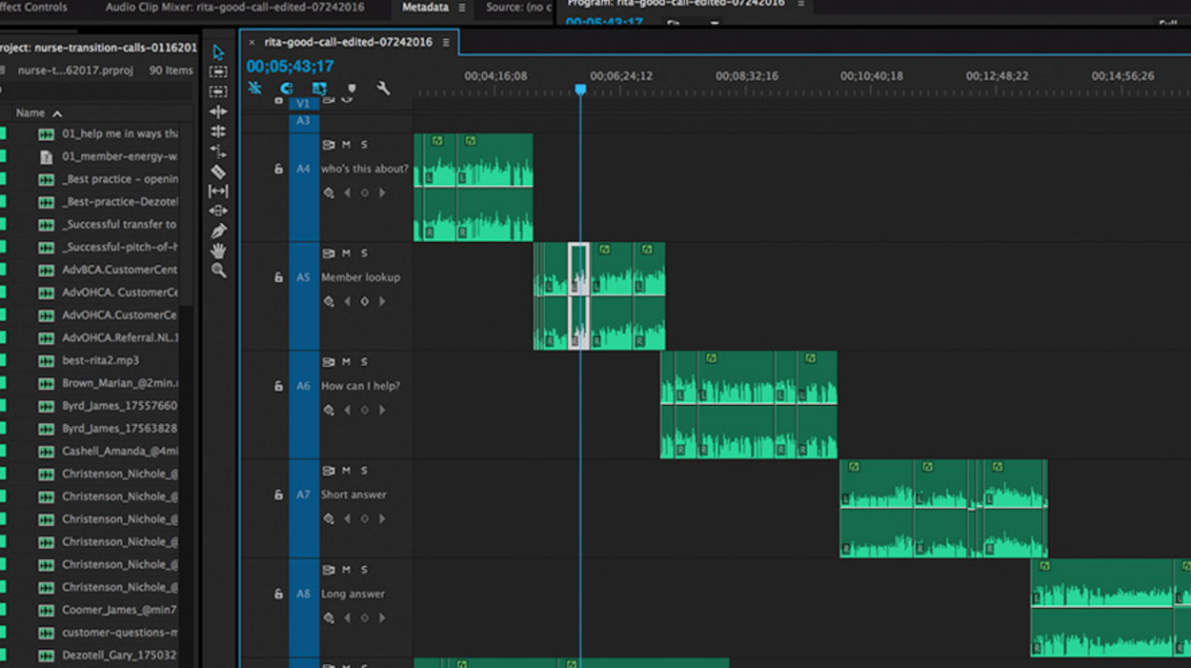Image resolution: width=1191 pixels, height=668 pixels.
Task: Target audio track A4
Action: [303, 169]
